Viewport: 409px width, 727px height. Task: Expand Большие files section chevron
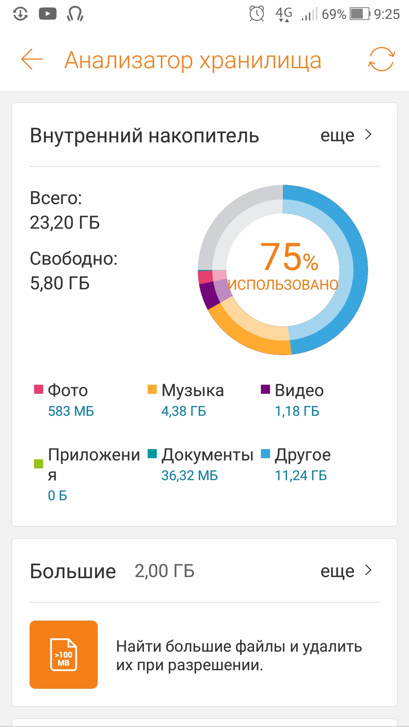coord(368,570)
